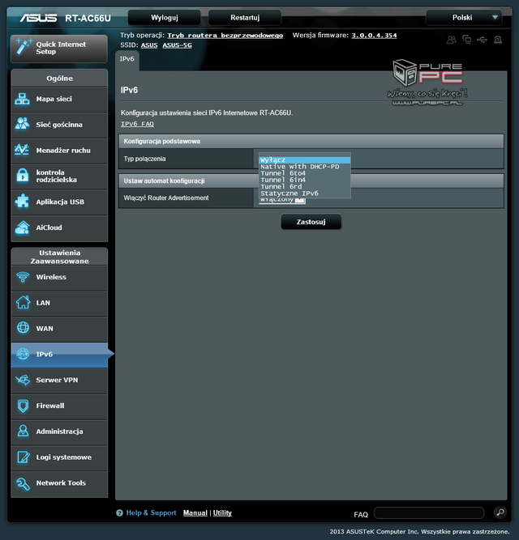Click the FAQ search input field
519x540 pixels.
(x=429, y=512)
